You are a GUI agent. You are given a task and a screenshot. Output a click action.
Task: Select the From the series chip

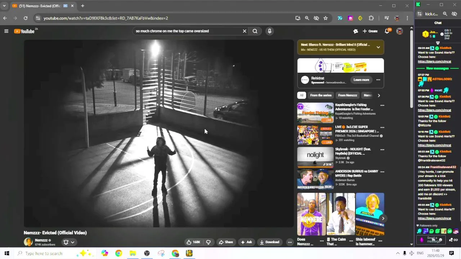[x=321, y=95]
